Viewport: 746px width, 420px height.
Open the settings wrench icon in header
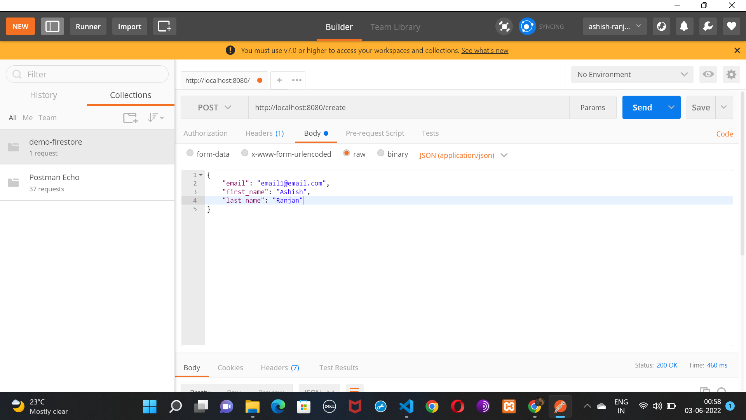point(708,26)
